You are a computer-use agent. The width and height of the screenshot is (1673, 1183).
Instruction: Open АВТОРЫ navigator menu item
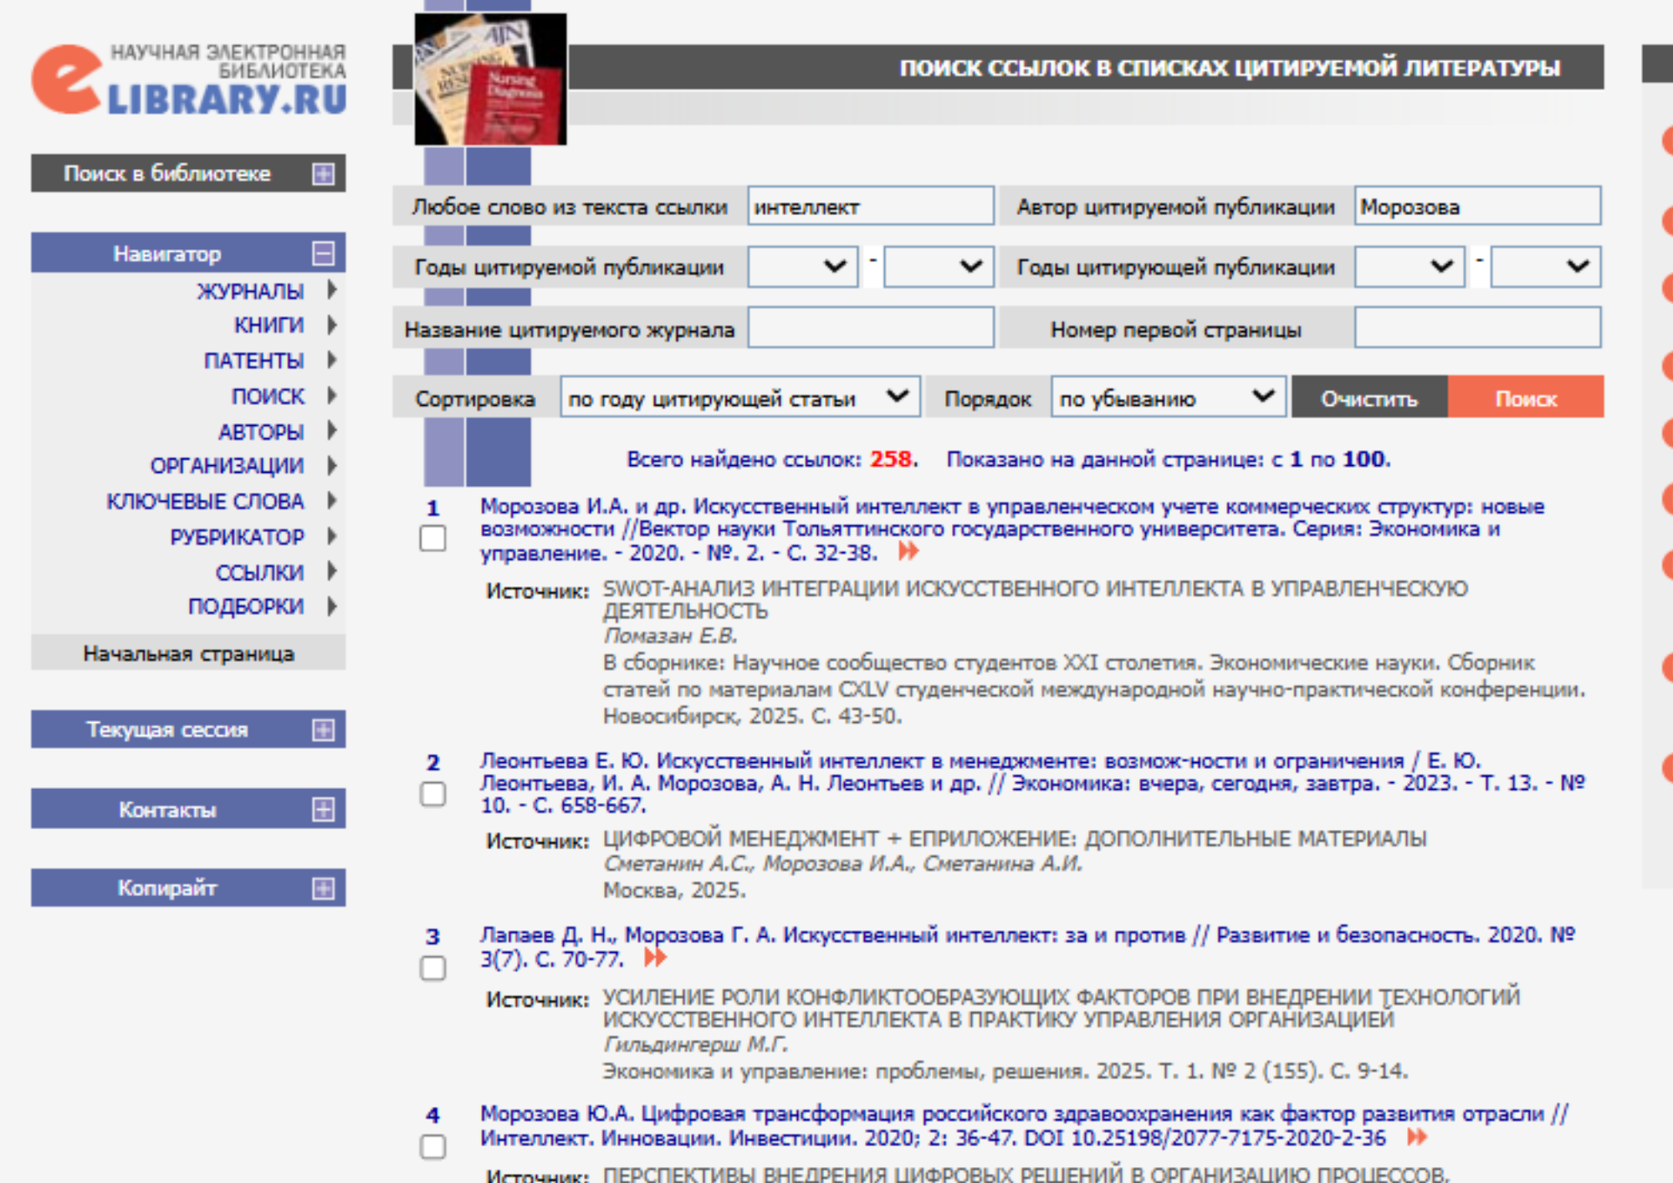260,432
